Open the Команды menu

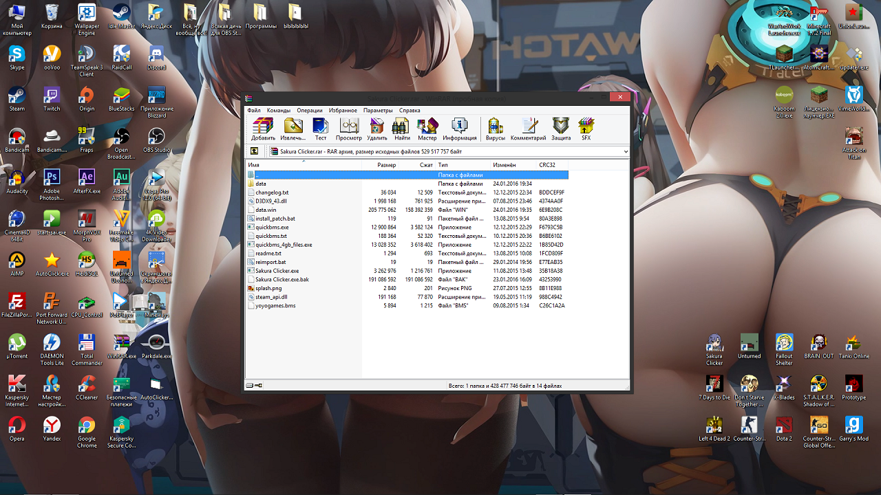[279, 110]
